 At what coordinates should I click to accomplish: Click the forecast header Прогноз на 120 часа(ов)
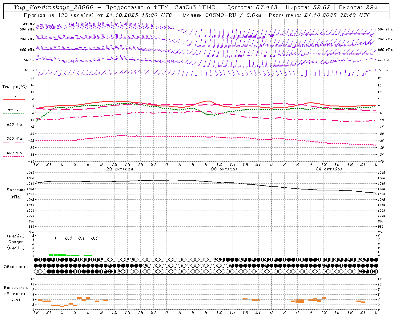click(x=60, y=15)
